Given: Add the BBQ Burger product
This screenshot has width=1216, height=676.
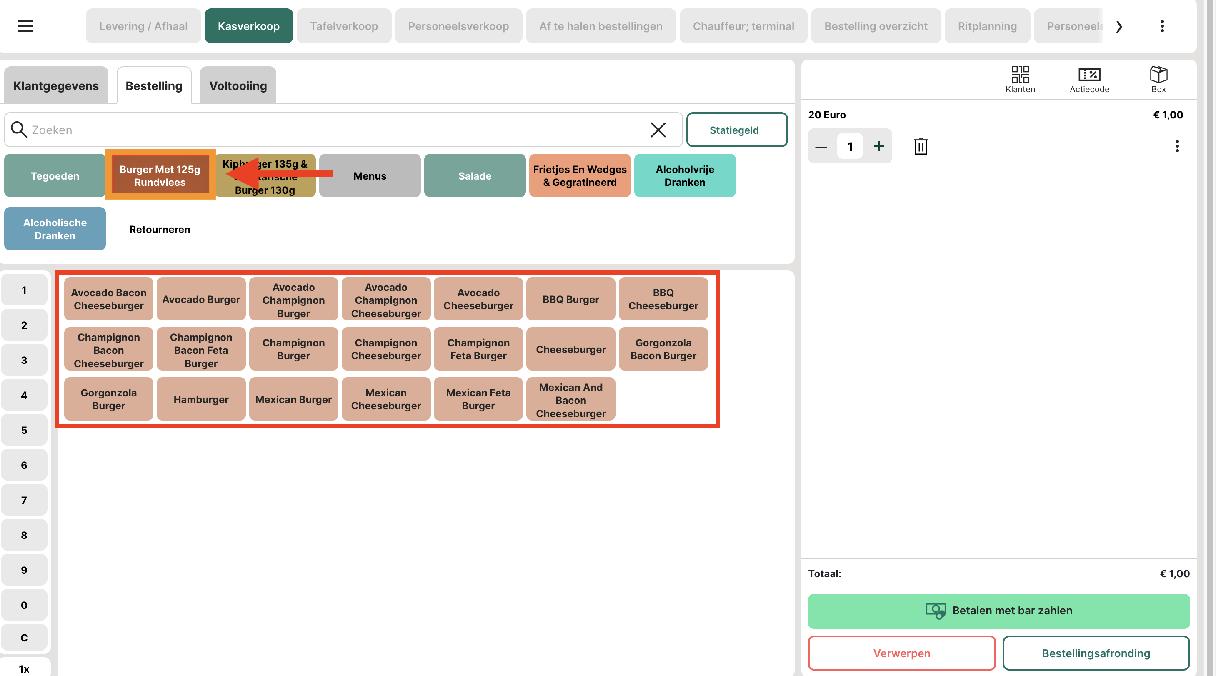Looking at the screenshot, I should click(x=570, y=299).
